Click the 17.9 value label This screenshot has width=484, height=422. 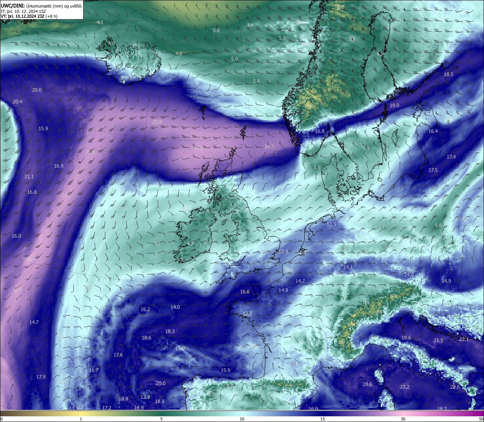point(41,377)
